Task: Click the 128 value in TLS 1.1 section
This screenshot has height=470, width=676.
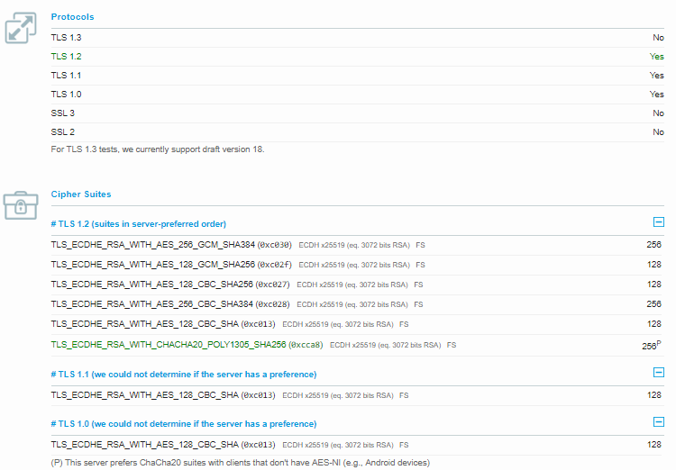Action: pyautogui.click(x=654, y=395)
